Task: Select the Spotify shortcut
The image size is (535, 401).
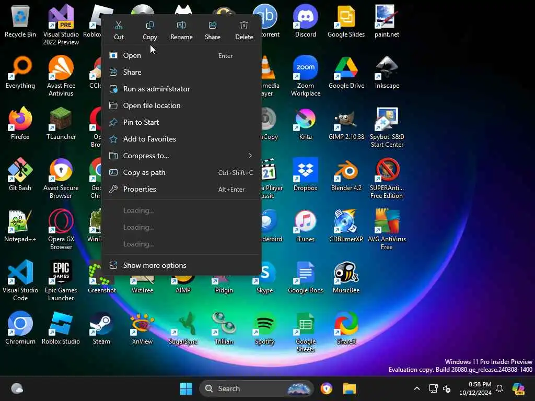Action: tap(265, 328)
